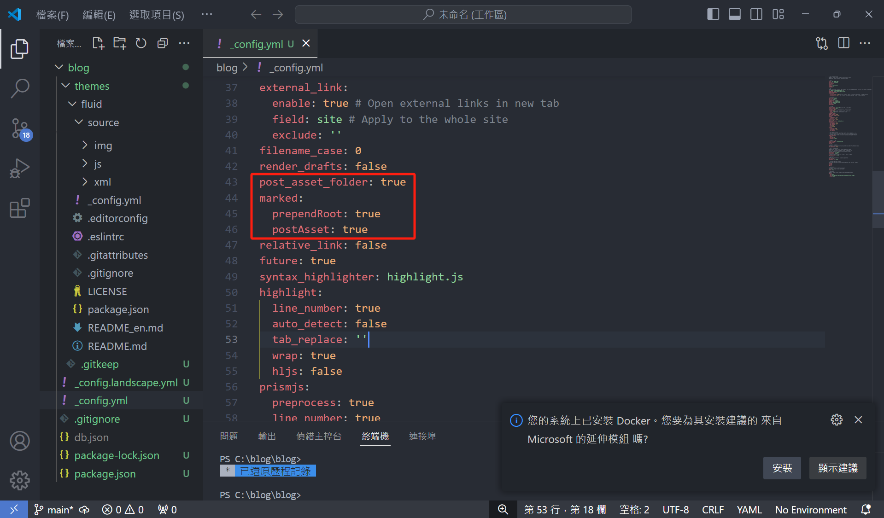Click the remote window indicator in status bar
This screenshot has height=518, width=884.
14,509
